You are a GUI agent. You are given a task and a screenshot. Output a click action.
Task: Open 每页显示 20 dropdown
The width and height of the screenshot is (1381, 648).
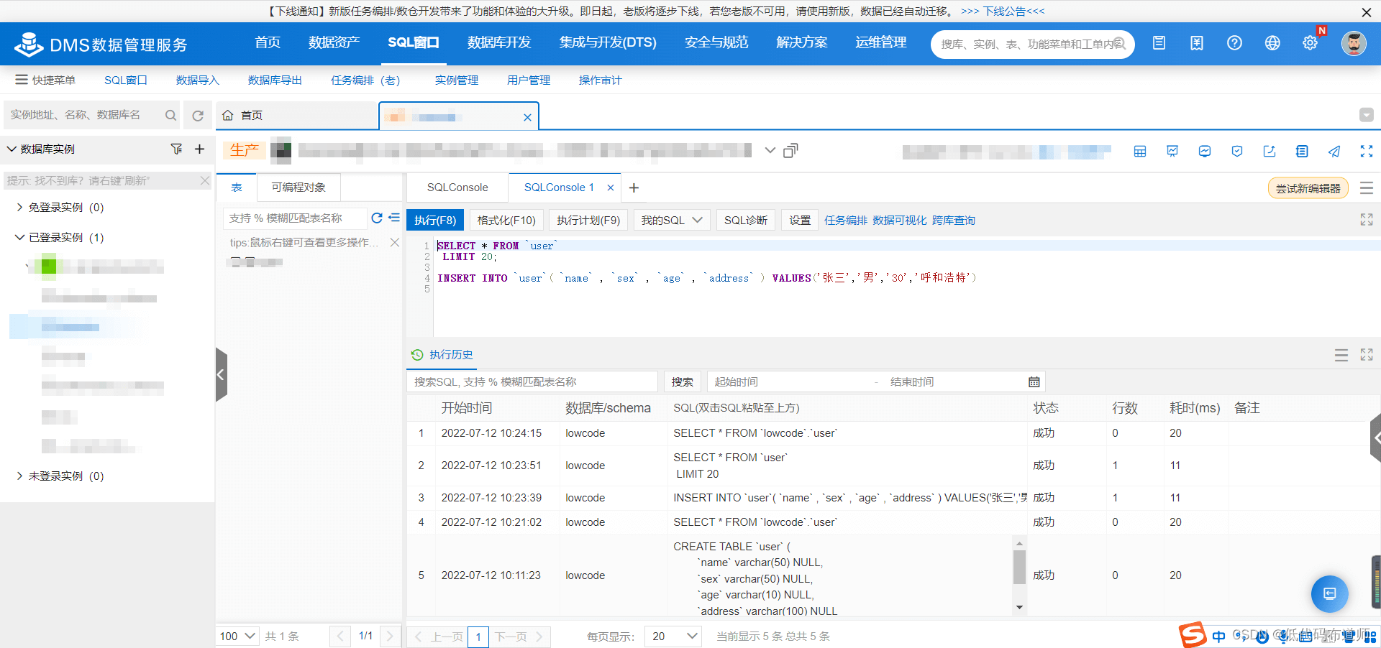[674, 636]
